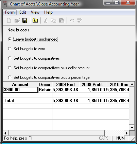The image size is (137, 144).
Task: Open the Form menu
Action: pos(10,12)
